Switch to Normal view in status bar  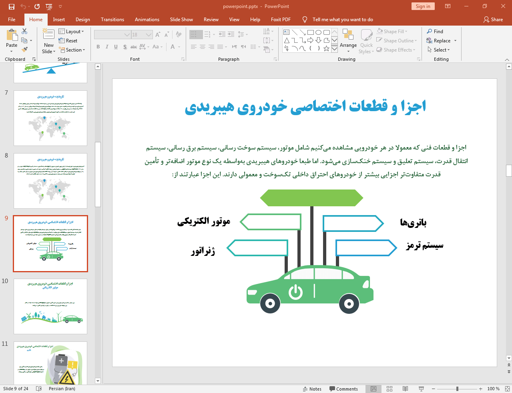(373, 389)
